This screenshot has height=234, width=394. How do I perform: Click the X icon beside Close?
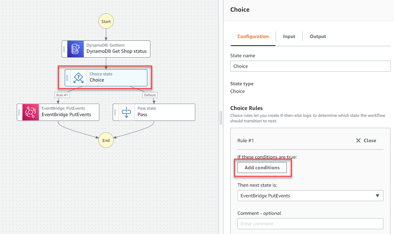pos(358,140)
